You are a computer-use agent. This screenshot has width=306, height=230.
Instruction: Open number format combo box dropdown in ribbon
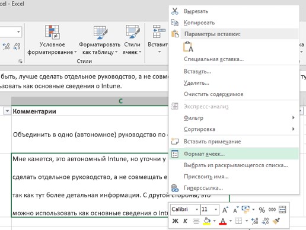18,32
